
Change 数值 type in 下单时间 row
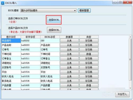89,54
